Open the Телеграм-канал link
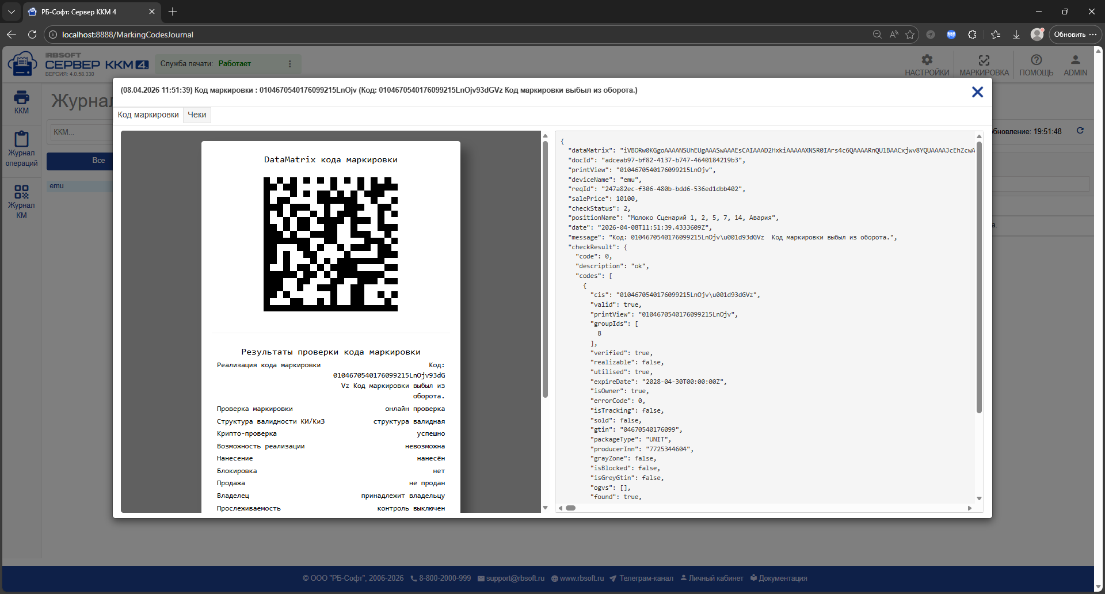This screenshot has width=1105, height=594. [x=641, y=578]
